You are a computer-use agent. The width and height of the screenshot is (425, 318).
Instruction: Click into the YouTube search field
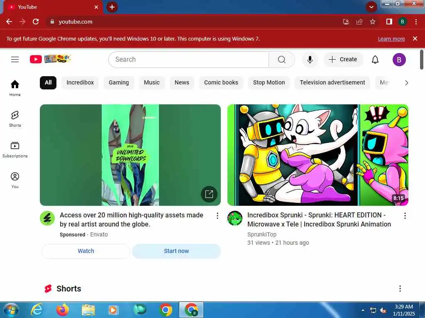click(189, 60)
